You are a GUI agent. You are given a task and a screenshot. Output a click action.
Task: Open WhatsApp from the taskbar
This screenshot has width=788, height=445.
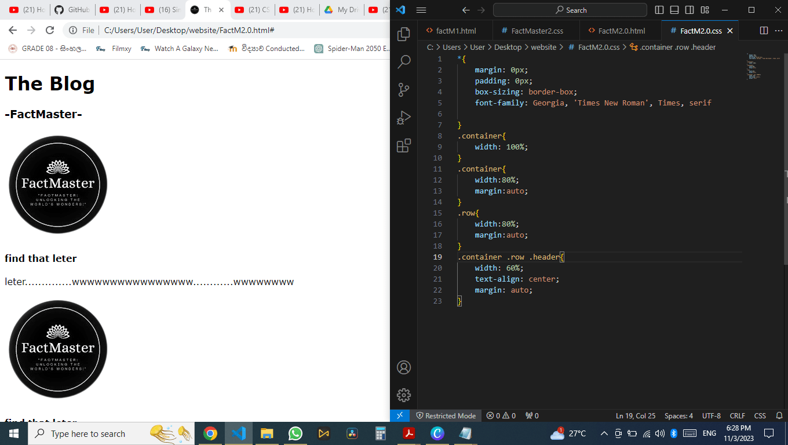point(295,433)
